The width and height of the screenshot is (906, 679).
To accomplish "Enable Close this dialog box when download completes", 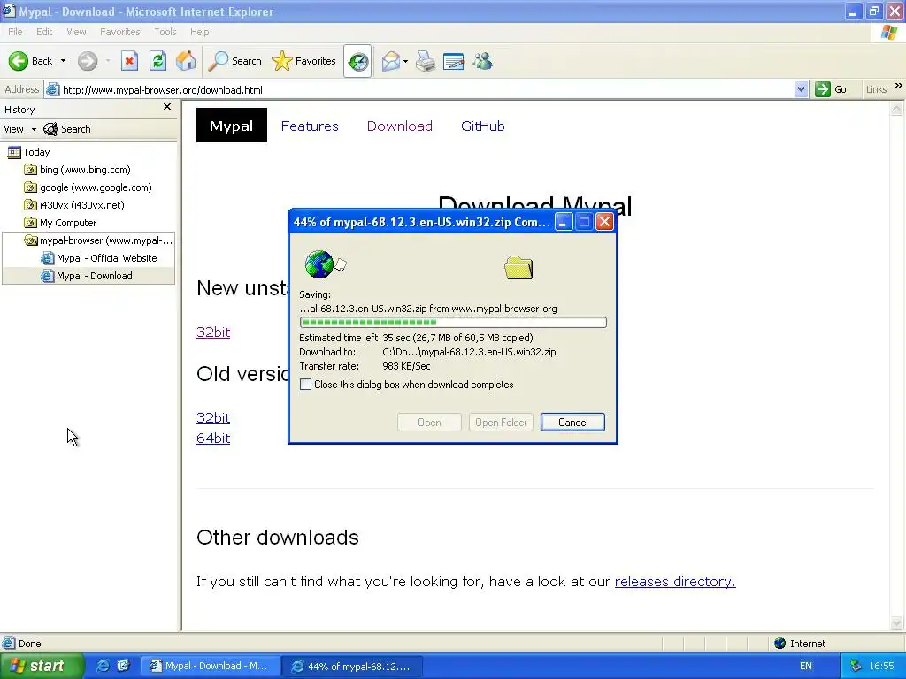I will tap(305, 385).
